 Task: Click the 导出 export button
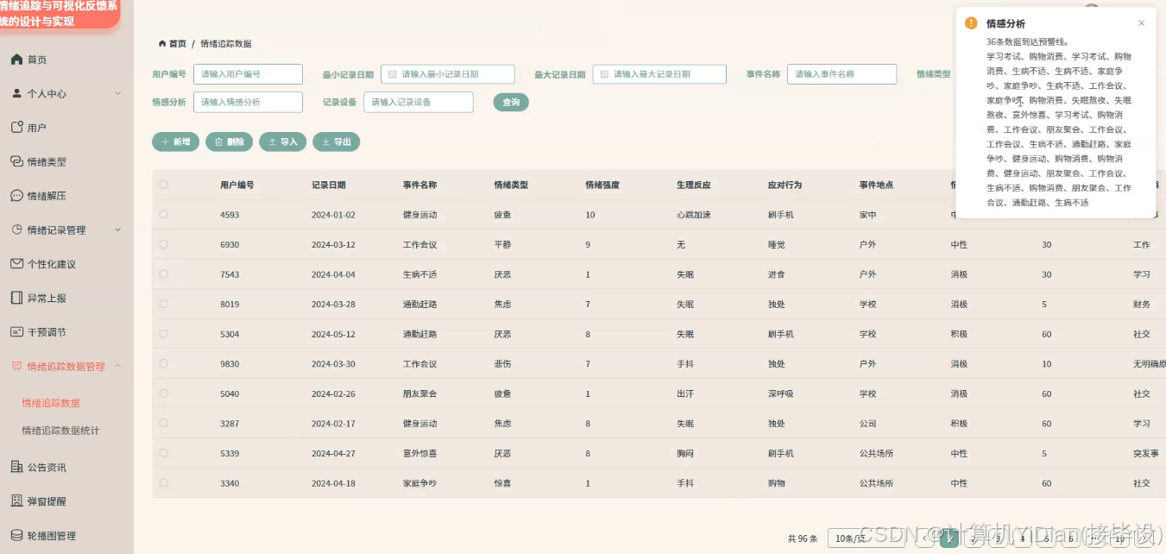point(336,142)
